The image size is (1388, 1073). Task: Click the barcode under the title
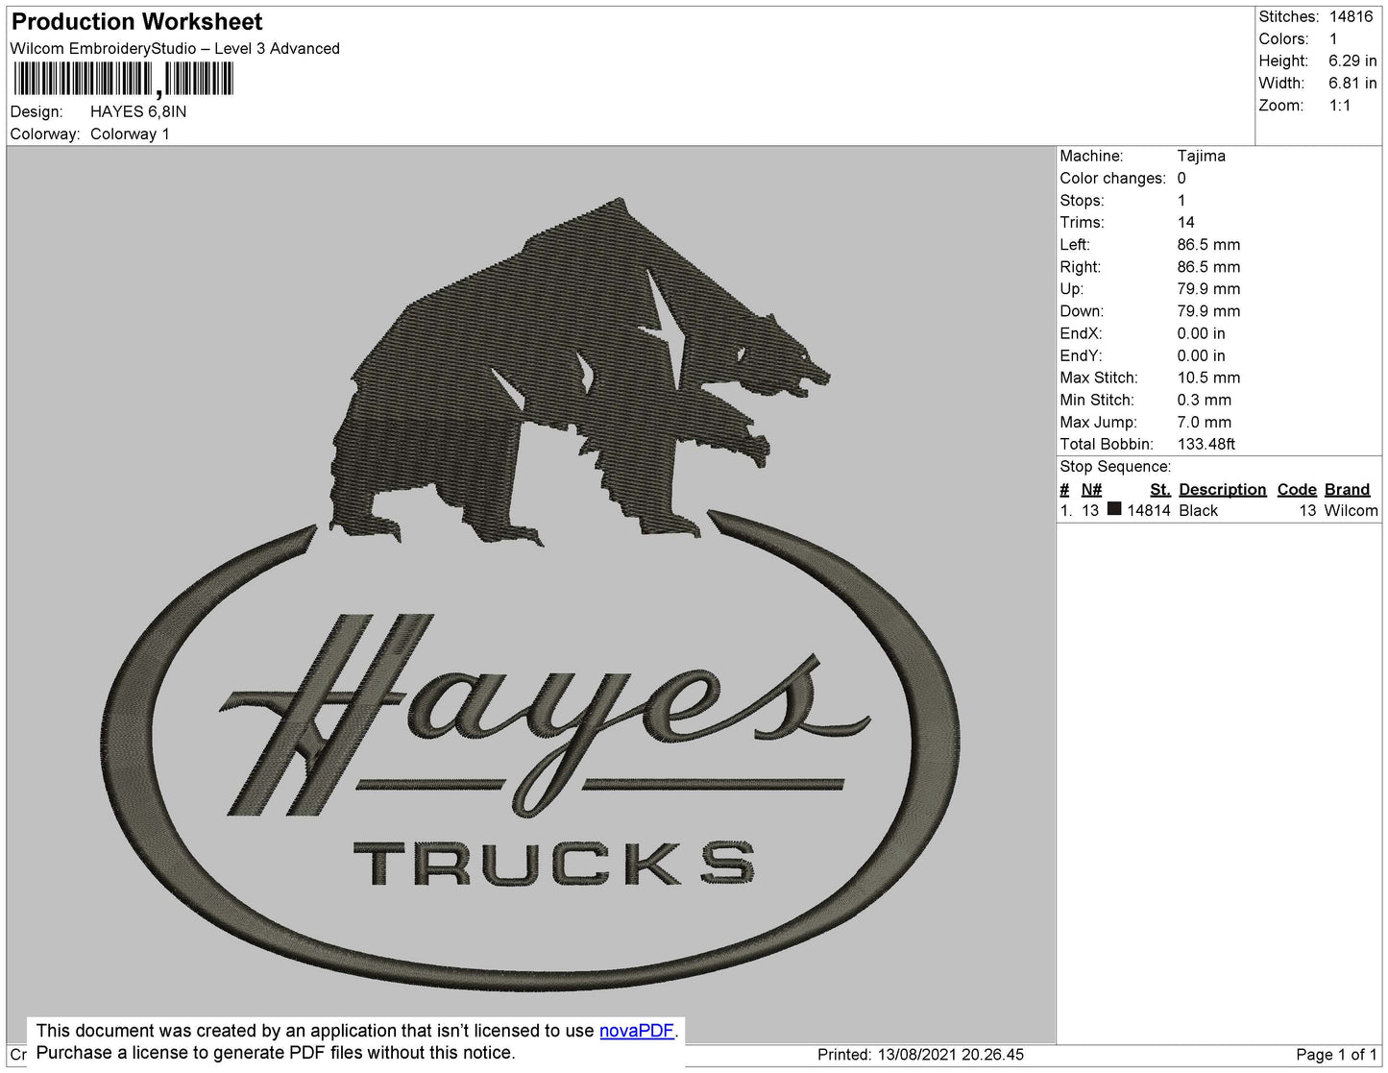pos(123,80)
